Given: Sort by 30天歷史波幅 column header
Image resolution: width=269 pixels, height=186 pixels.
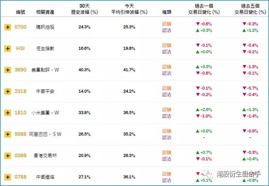Looking at the screenshot, I should (84, 9).
